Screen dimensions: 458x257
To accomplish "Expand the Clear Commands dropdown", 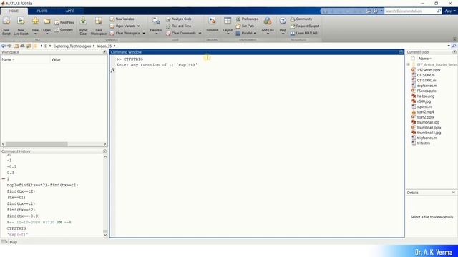I will pyautogui.click(x=200, y=34).
